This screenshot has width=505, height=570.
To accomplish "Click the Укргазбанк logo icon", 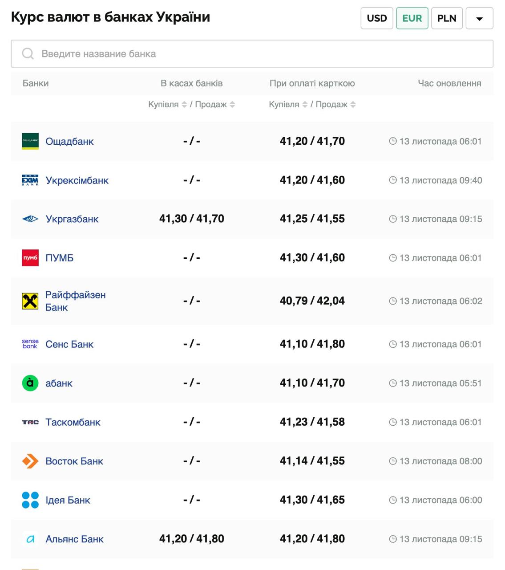I will (30, 219).
